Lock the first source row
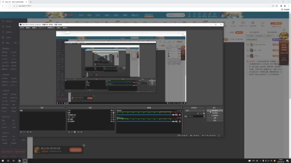Screen dimensions: 291x163 (x=113, y=110)
